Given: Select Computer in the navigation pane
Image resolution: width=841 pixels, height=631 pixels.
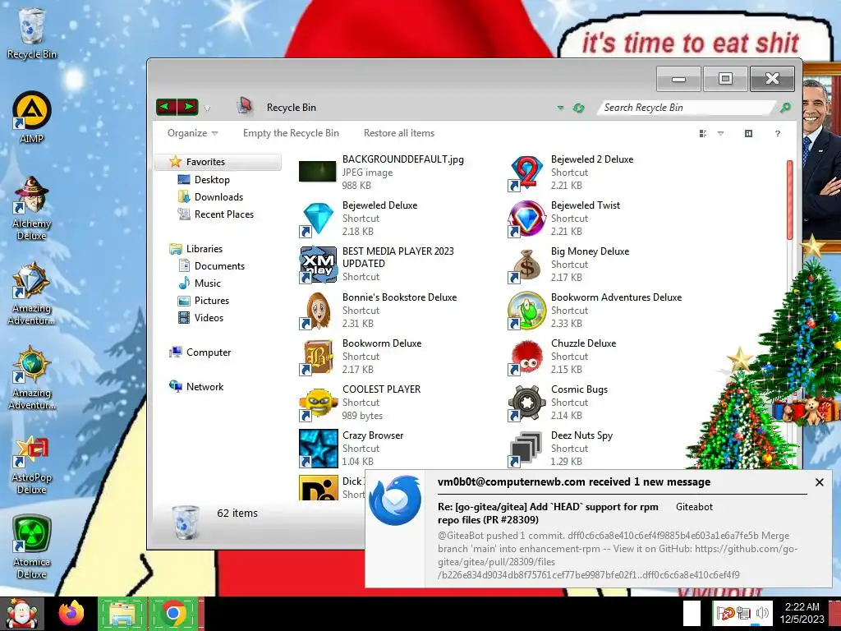Looking at the screenshot, I should pyautogui.click(x=208, y=352).
